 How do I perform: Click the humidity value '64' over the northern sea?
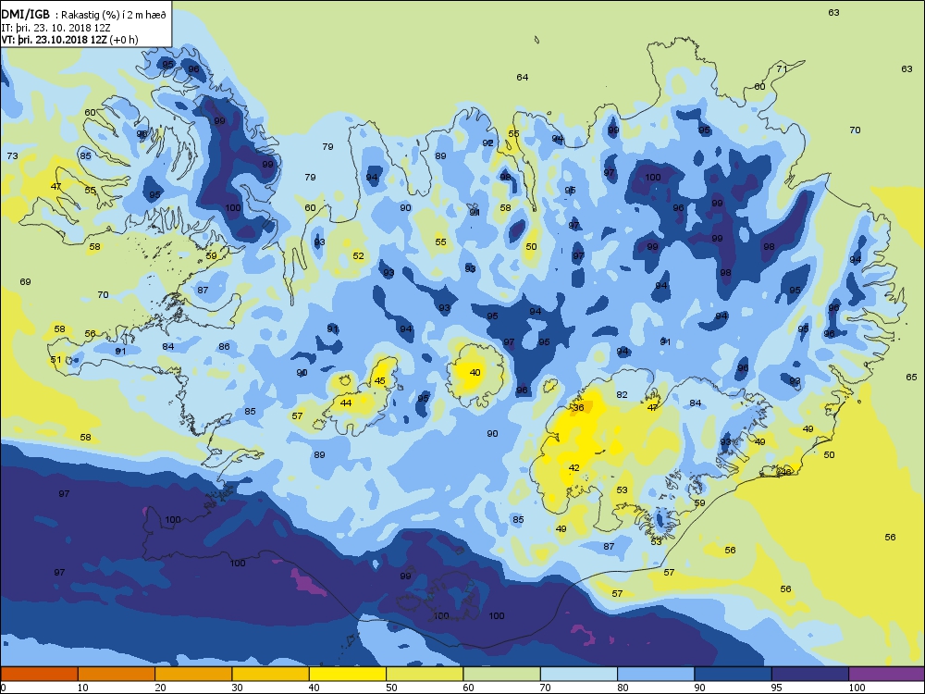pyautogui.click(x=522, y=78)
